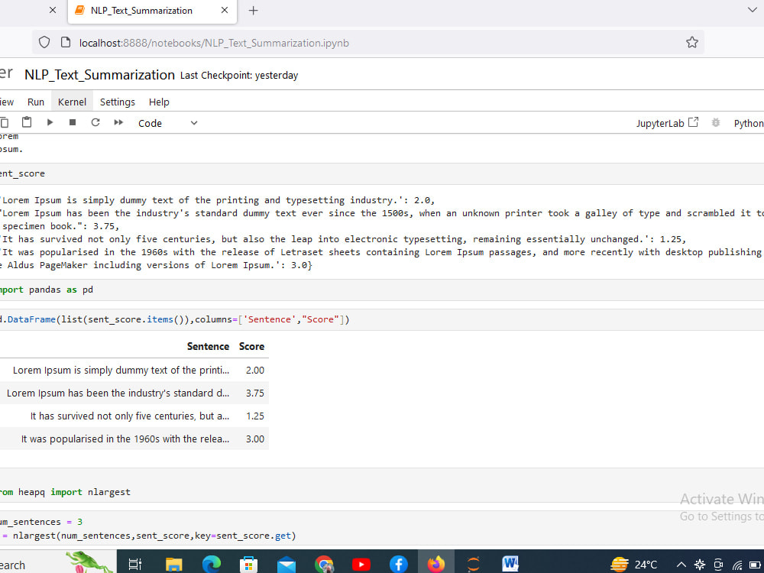Open the Run menu

coord(36,102)
